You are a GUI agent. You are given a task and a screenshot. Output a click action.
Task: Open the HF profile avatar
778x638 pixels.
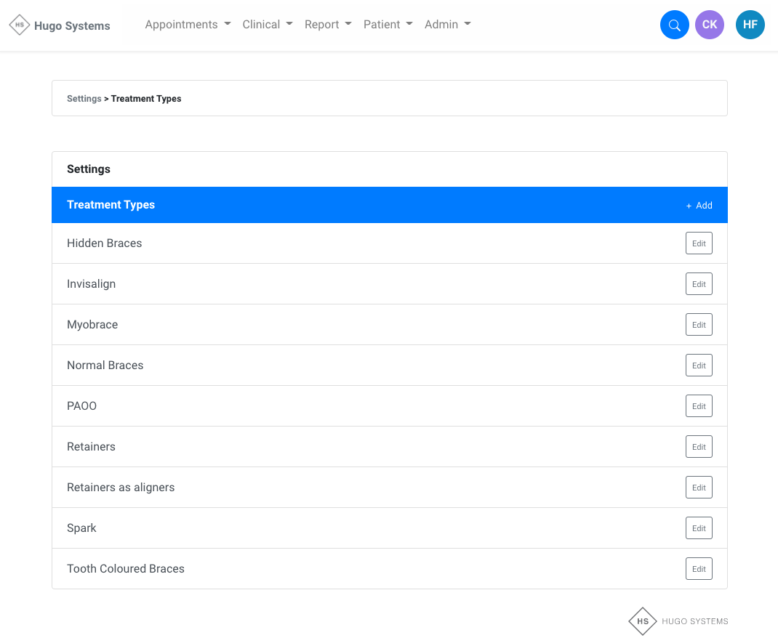750,25
